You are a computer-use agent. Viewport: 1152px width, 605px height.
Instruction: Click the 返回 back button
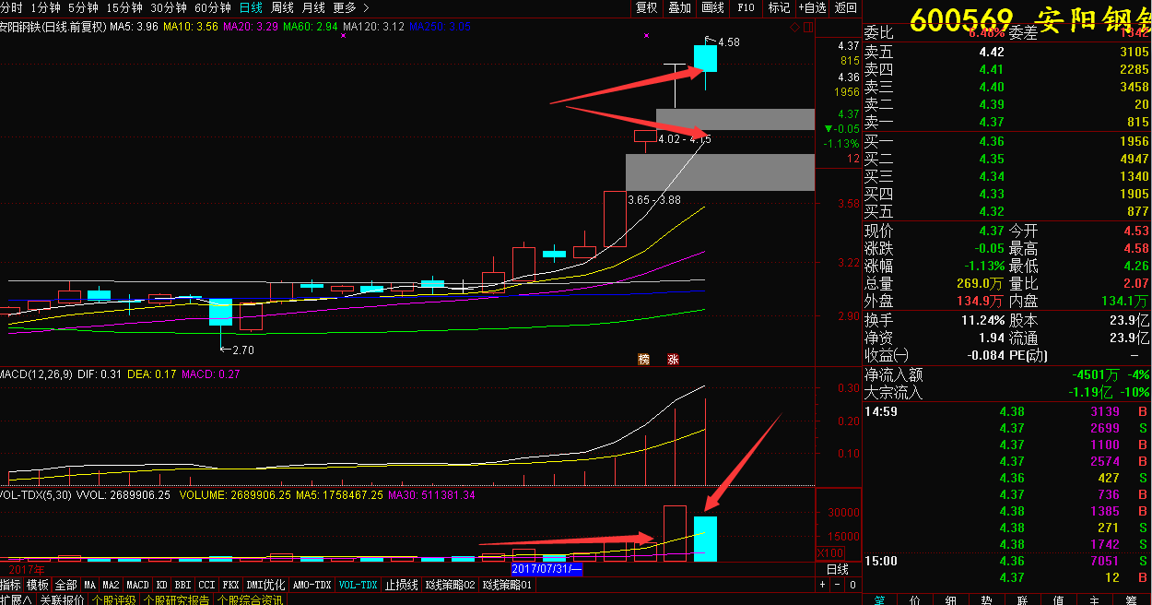pyautogui.click(x=845, y=7)
